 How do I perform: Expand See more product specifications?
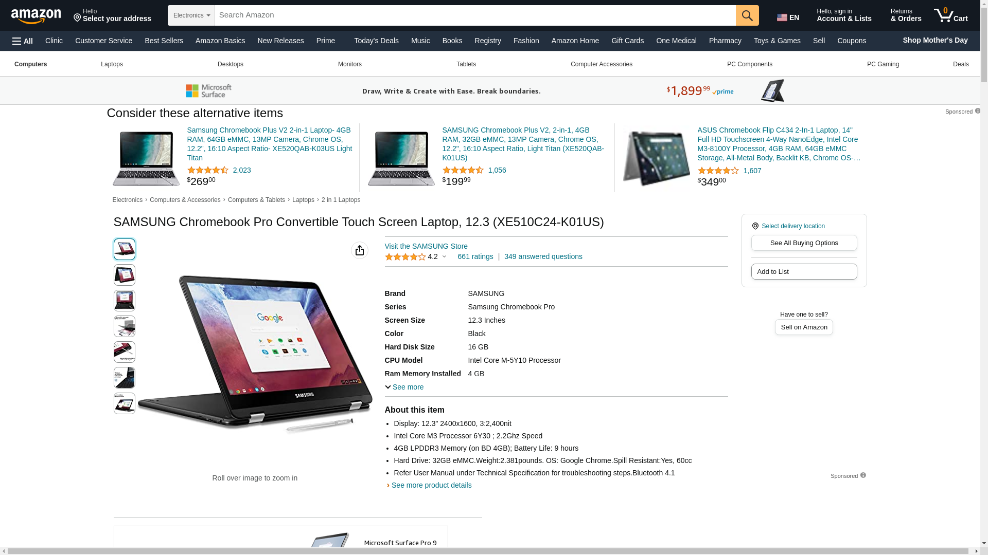coord(404,387)
